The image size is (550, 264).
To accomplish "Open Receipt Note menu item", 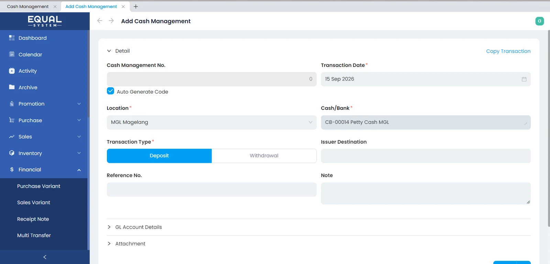I will tap(33, 219).
